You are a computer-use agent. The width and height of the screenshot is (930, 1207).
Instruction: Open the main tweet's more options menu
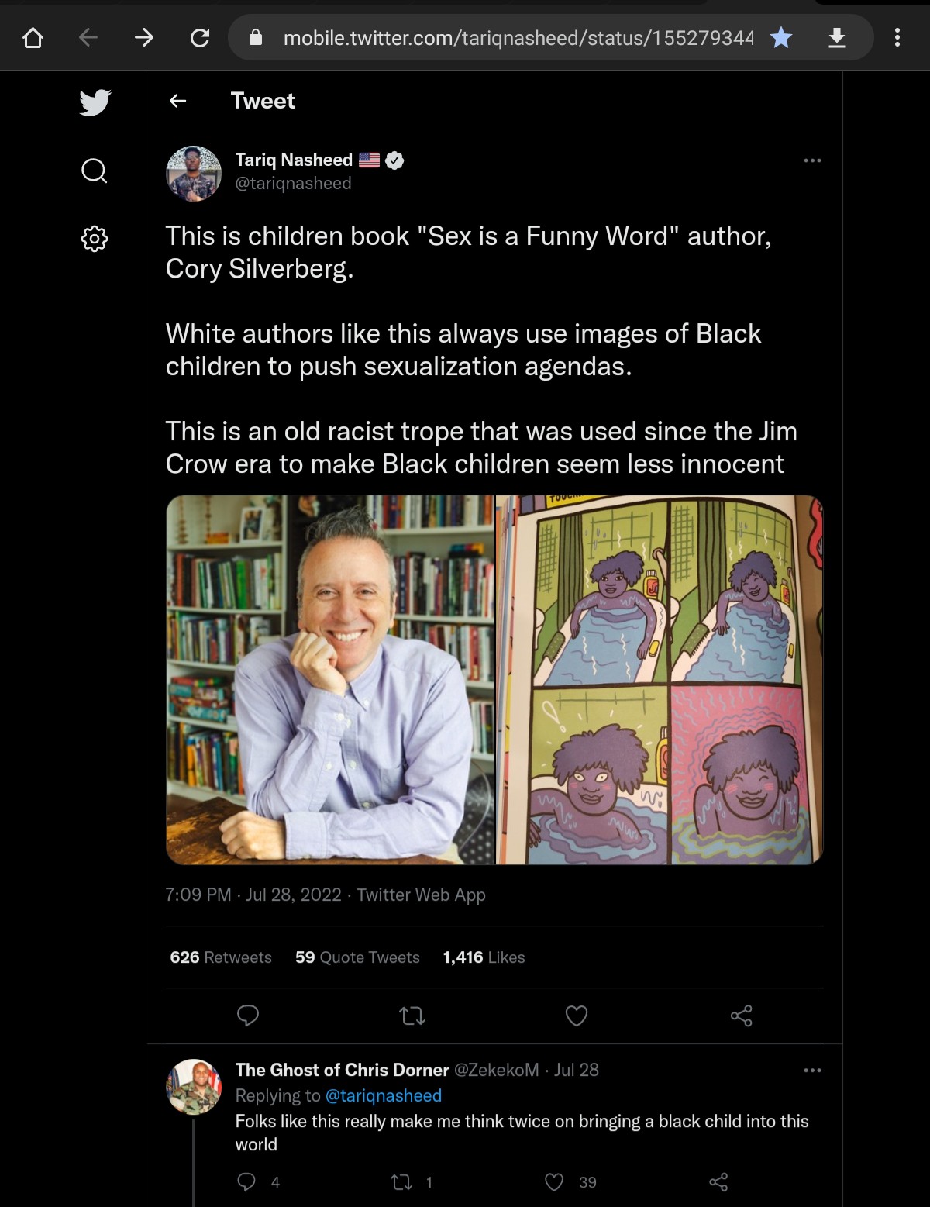[812, 160]
